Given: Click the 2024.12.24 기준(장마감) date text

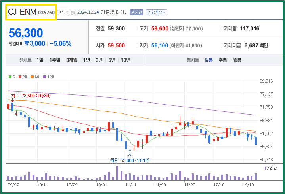Looking at the screenshot, I should pos(101,12).
